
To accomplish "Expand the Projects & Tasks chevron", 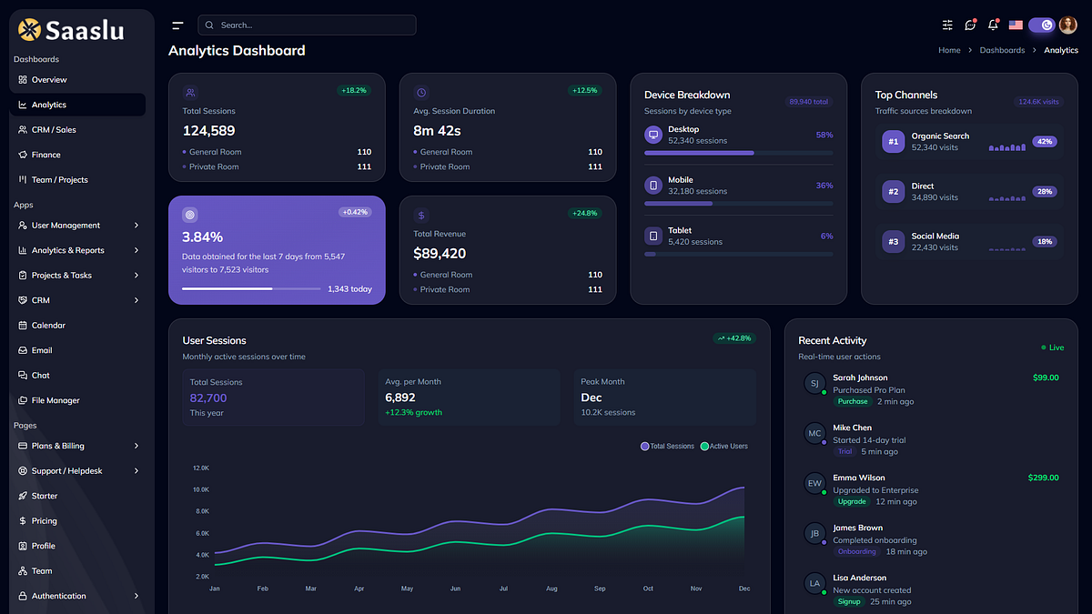I will pos(136,276).
